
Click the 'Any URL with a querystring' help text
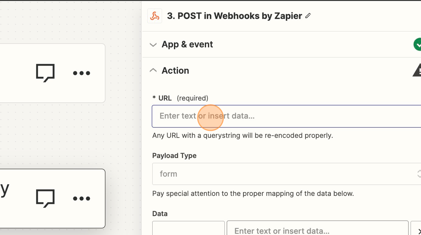[242, 135]
